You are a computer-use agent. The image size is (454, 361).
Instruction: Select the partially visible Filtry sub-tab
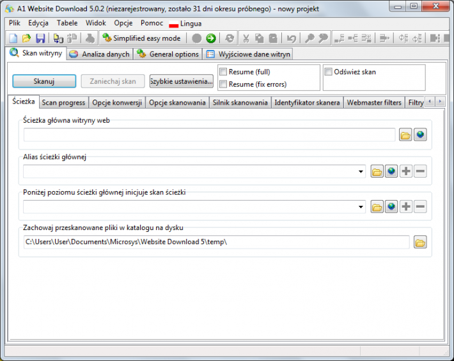click(x=415, y=103)
